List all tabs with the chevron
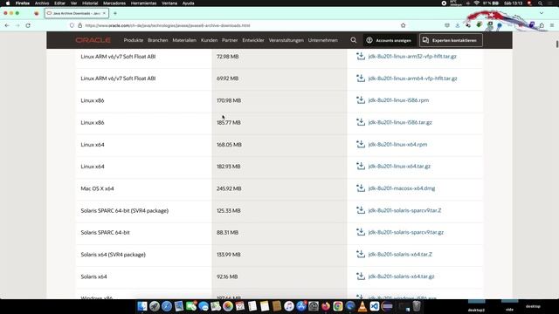This screenshot has height=314, width=559. point(542,13)
